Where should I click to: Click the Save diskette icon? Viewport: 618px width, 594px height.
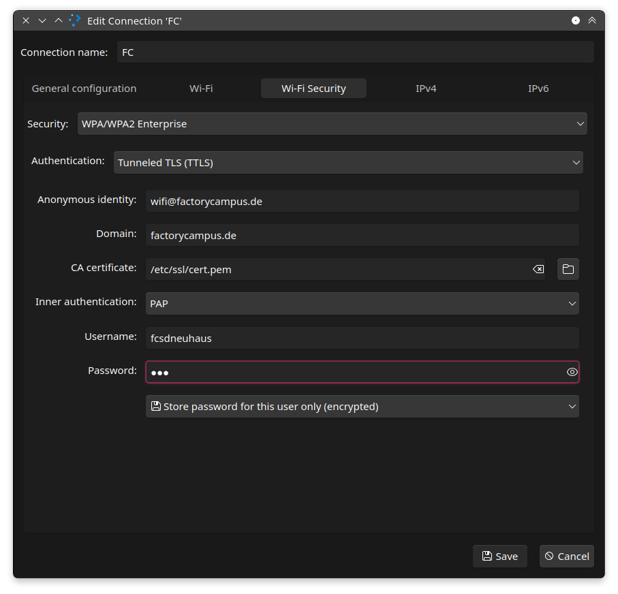click(x=487, y=556)
